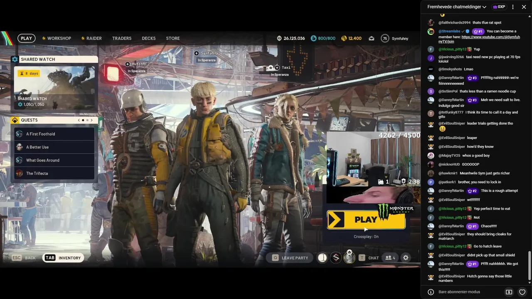Screen dimensions: 532x299
Task: Open the PLAY tab in top menu
Action: 26,38
